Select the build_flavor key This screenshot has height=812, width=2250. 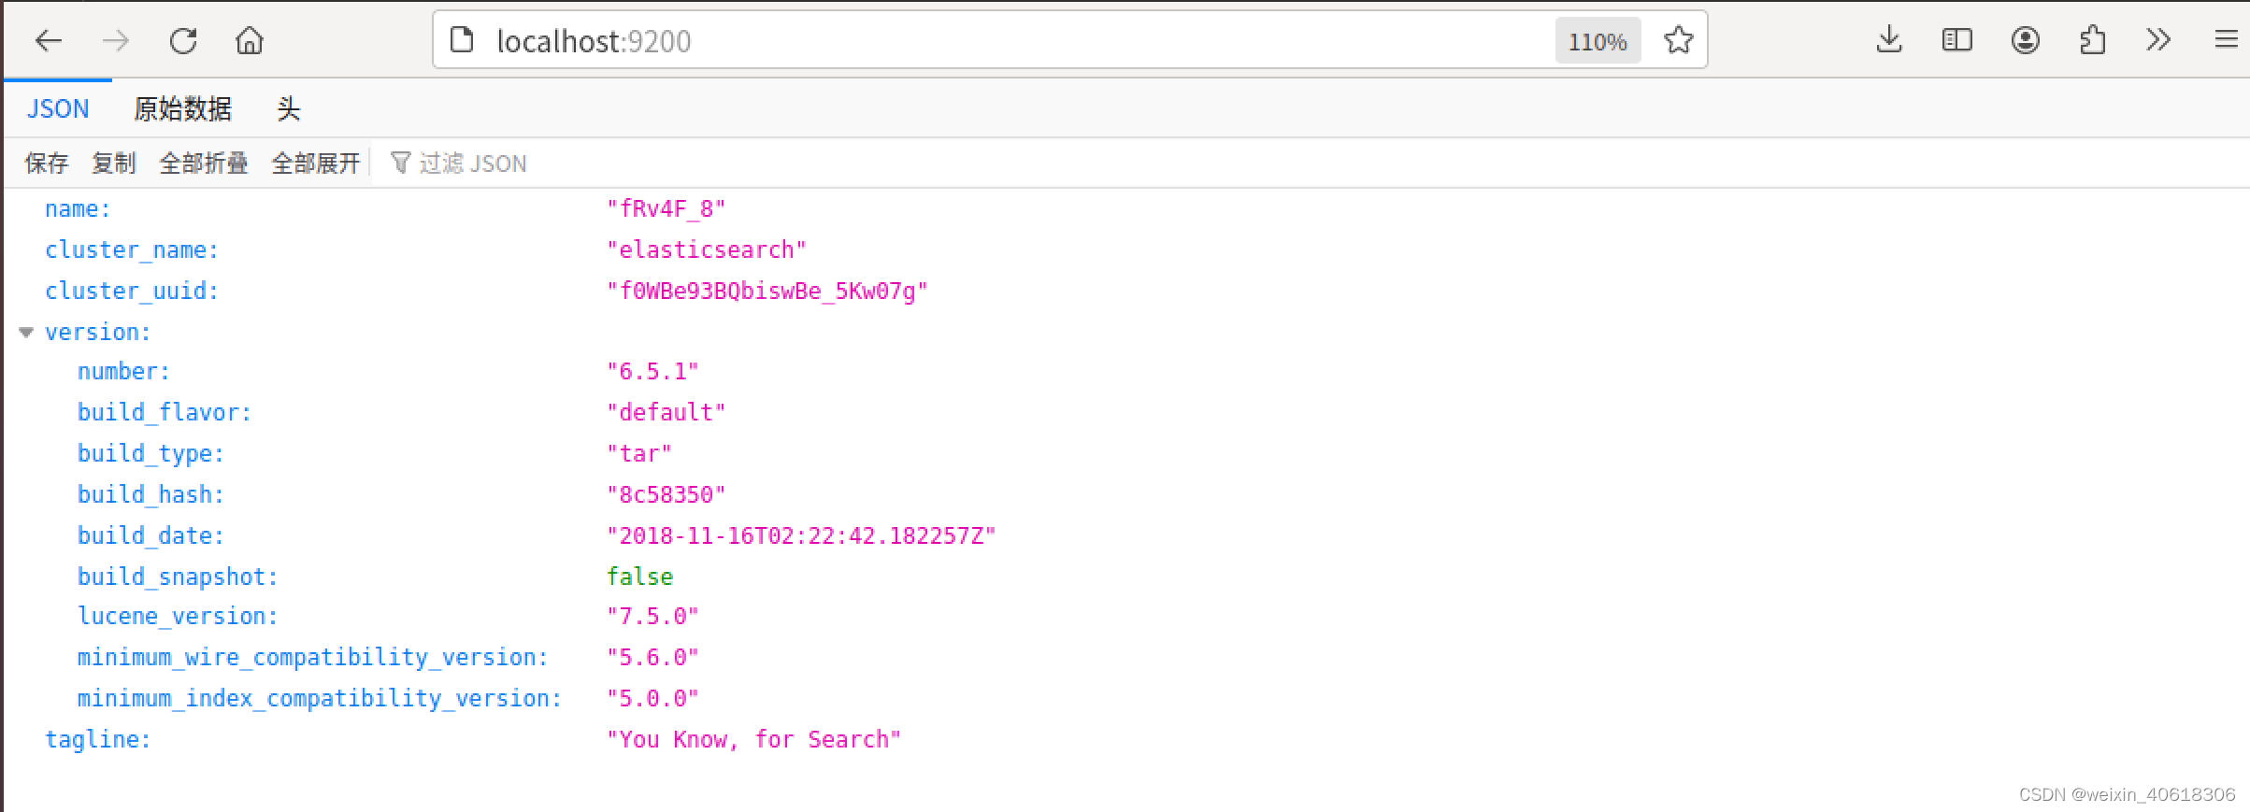[x=165, y=413]
